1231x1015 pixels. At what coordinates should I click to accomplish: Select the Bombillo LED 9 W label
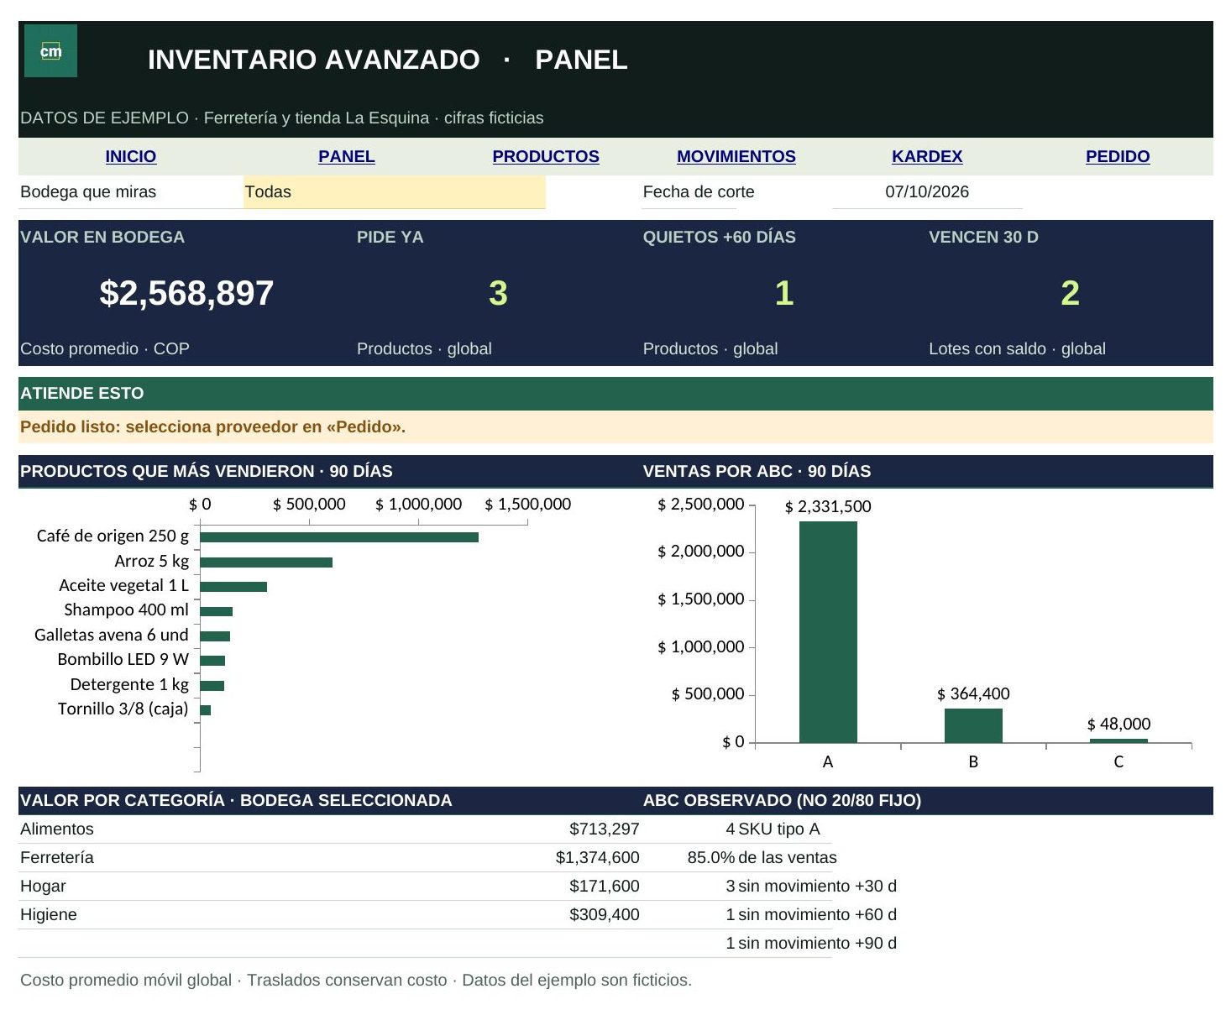coord(123,659)
